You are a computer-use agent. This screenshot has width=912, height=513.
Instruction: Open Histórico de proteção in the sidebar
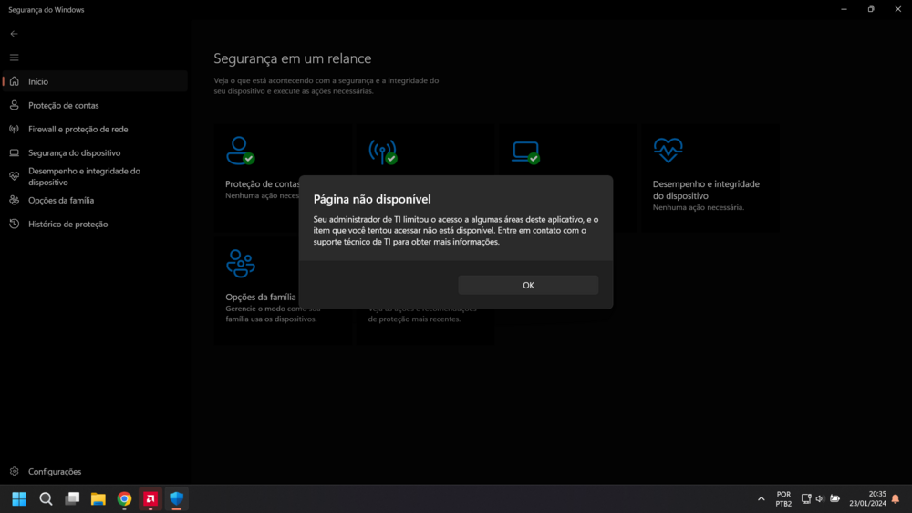67,224
